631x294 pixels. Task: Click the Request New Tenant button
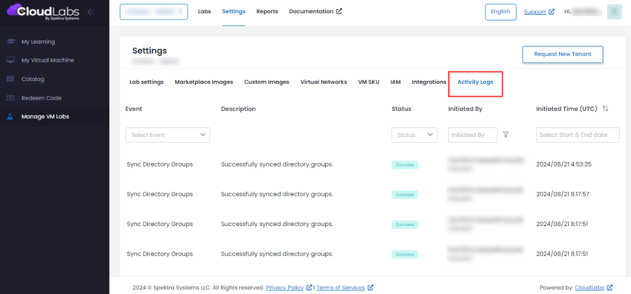(562, 54)
